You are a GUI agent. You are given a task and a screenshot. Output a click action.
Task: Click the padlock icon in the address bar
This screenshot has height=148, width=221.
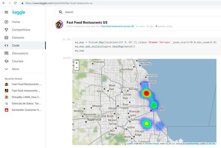click(23, 3)
